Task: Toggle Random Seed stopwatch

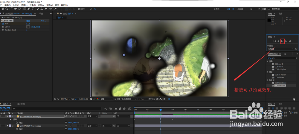Action: tap(3, 30)
